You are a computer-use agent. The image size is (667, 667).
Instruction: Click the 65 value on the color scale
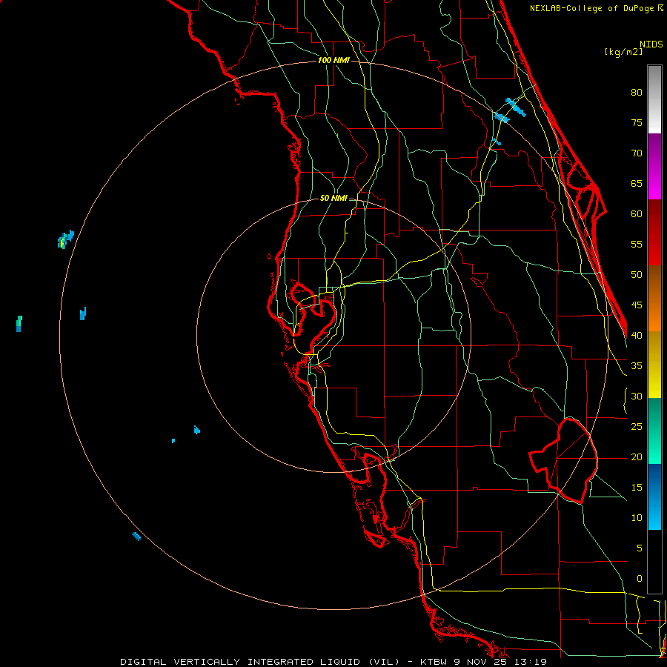(637, 184)
